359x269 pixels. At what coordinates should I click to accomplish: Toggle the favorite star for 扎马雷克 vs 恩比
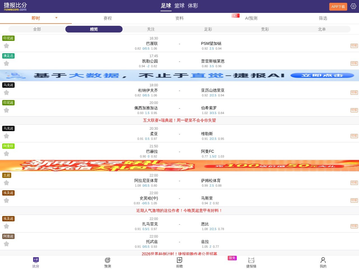click(6, 226)
